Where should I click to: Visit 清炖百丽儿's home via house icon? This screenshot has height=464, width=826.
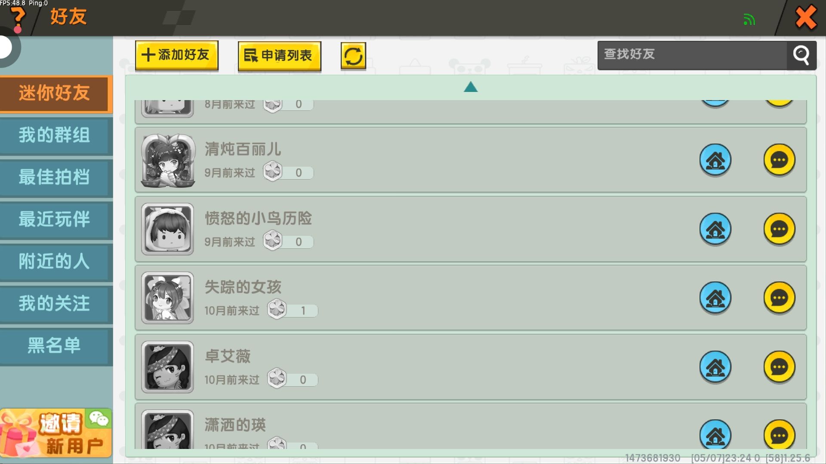(x=715, y=160)
